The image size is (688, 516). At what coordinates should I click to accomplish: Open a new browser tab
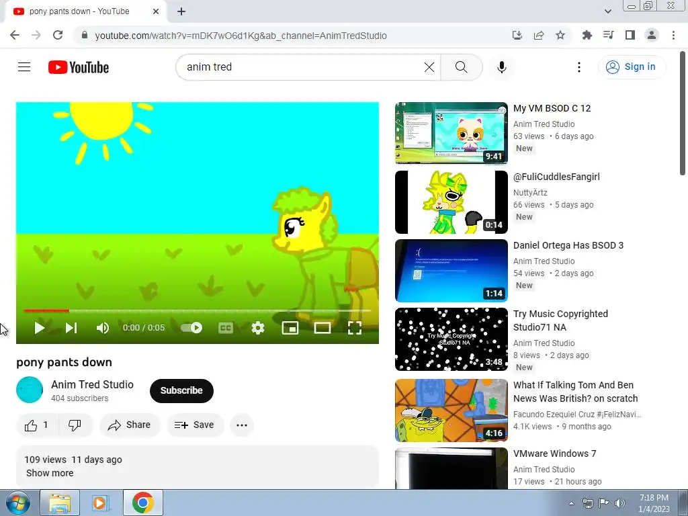[181, 11]
